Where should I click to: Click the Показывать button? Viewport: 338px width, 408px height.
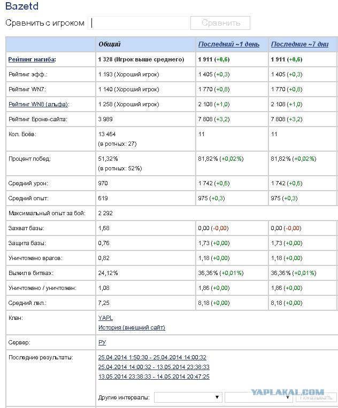coord(316,398)
